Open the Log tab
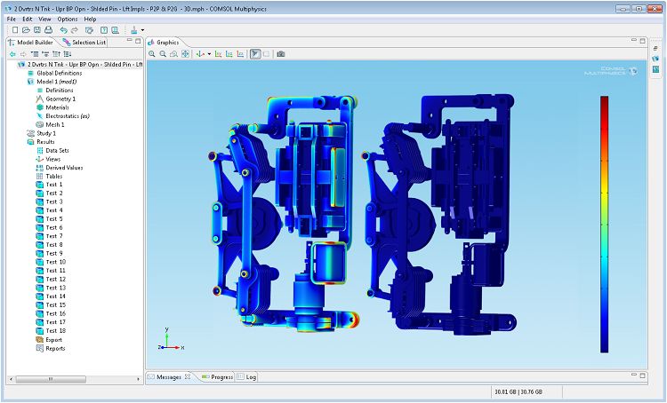This screenshot has height=403, width=667. [246, 376]
